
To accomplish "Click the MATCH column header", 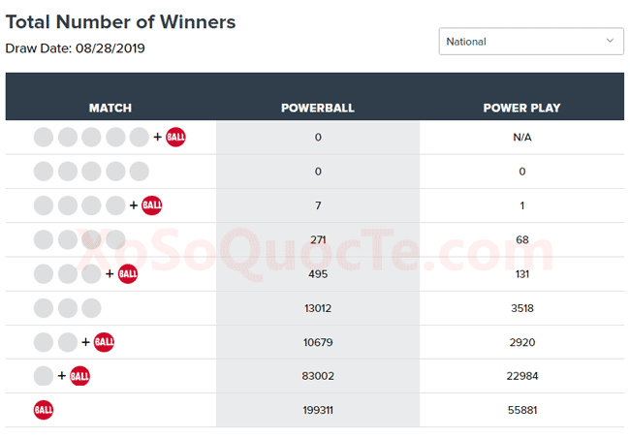I will pos(110,108).
